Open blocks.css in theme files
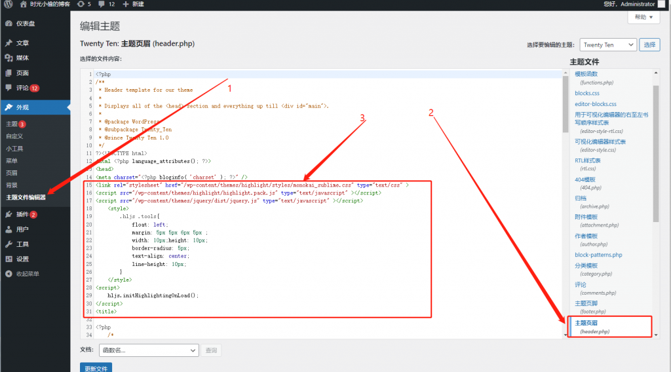Image resolution: width=671 pixels, height=372 pixels. pos(586,93)
